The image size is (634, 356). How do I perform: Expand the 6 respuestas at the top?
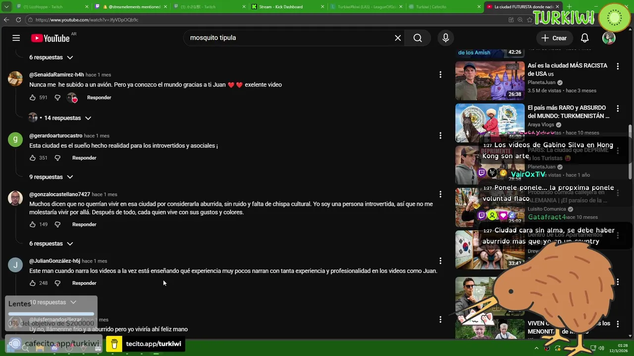coord(51,57)
